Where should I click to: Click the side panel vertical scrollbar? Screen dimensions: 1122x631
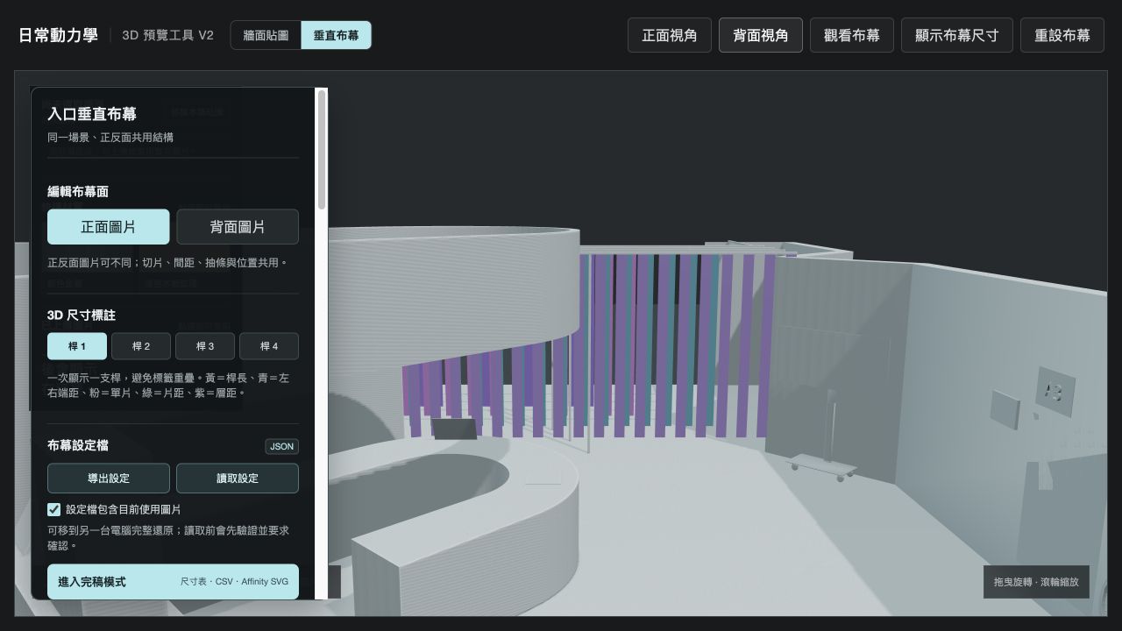[x=322, y=150]
